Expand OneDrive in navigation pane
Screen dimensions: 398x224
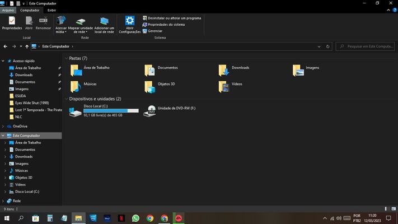pyautogui.click(x=3, y=126)
